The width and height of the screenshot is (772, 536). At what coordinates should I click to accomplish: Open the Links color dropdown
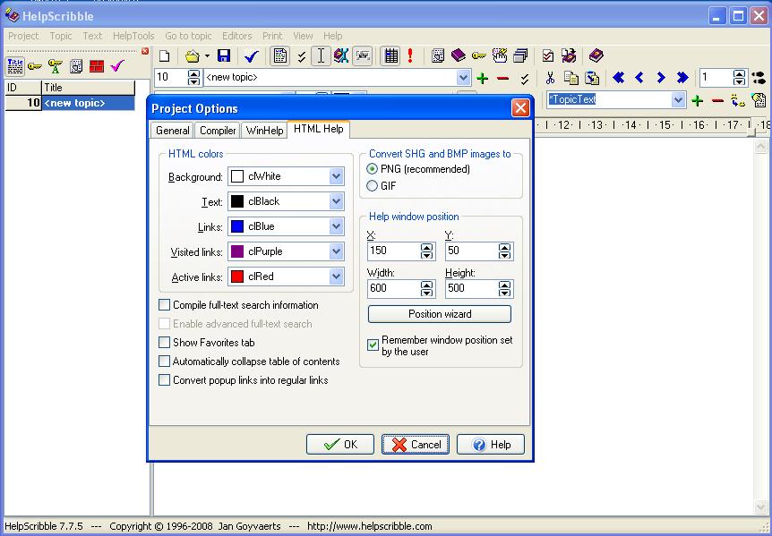click(336, 226)
